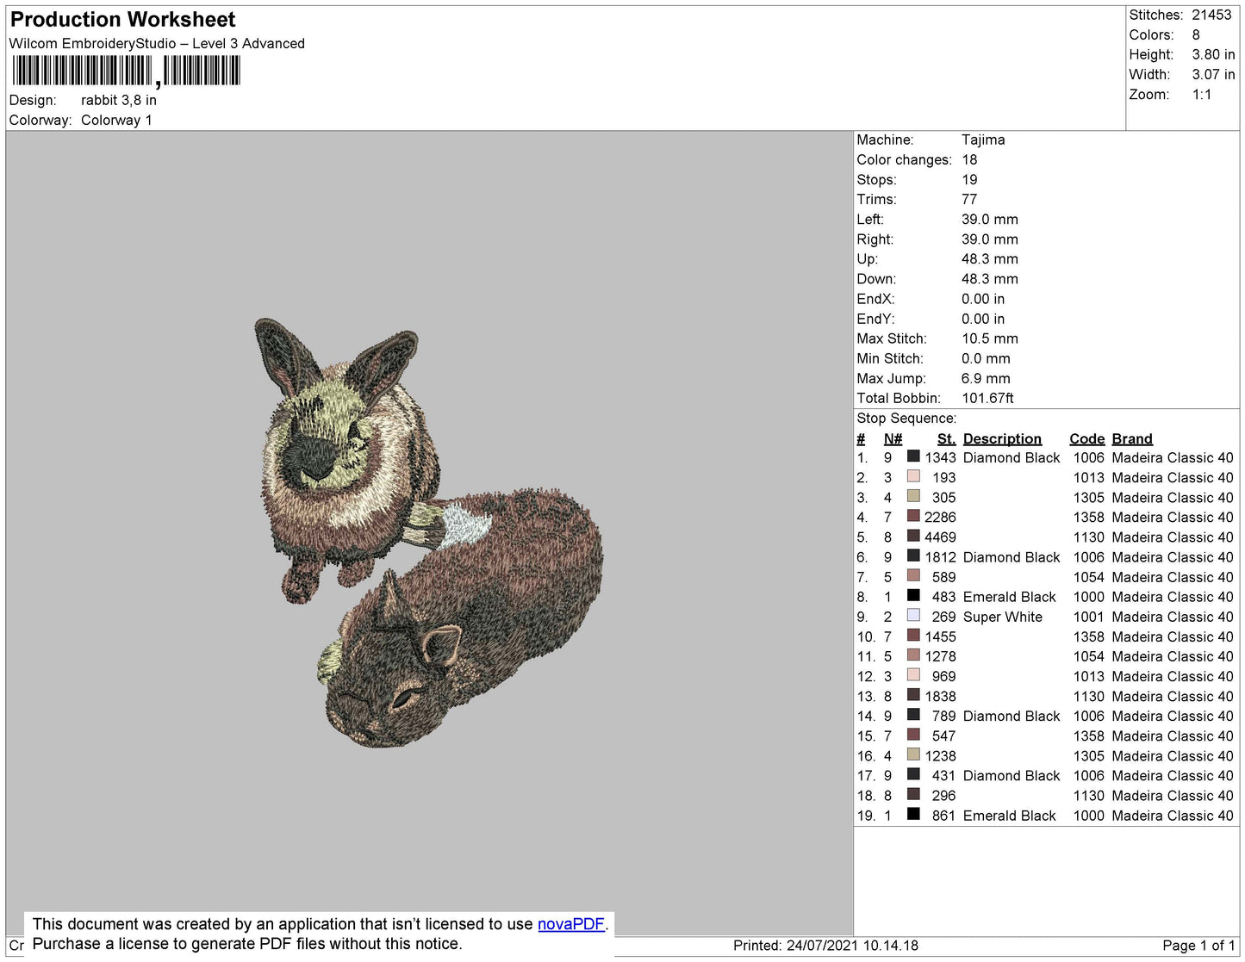Click the N# column header
This screenshot has width=1245, height=962.
click(893, 438)
